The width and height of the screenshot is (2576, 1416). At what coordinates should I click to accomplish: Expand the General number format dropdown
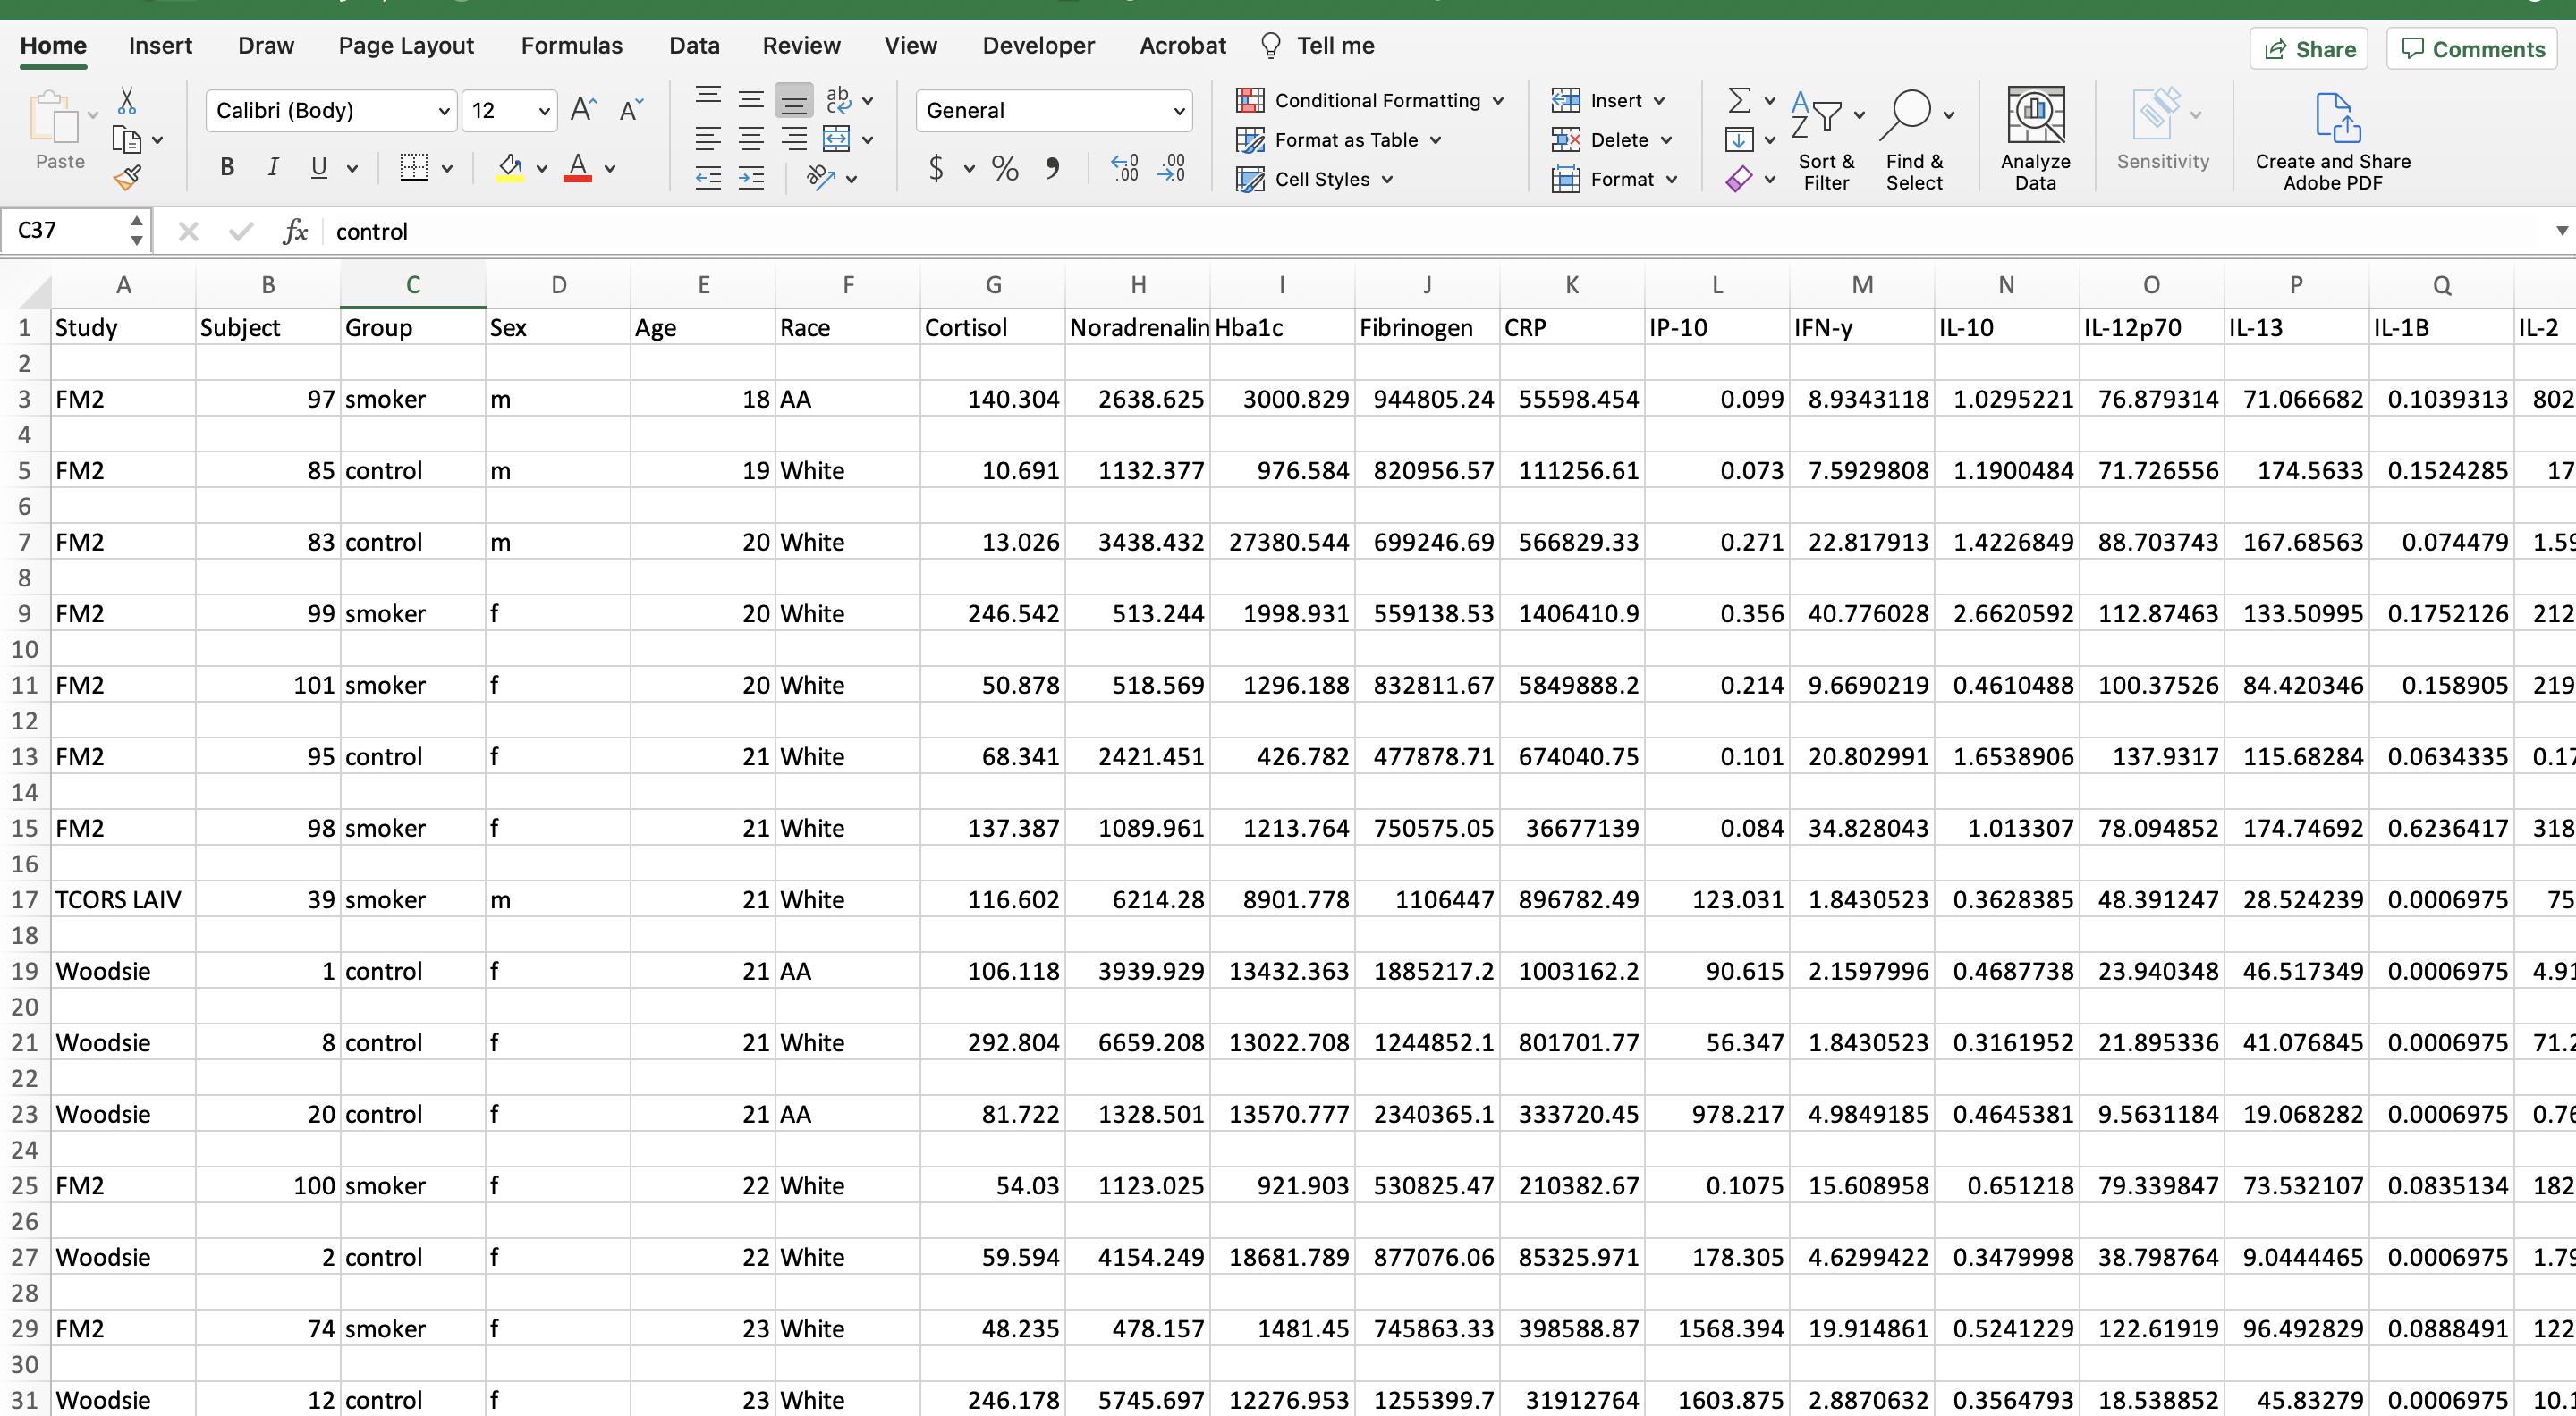1179,111
